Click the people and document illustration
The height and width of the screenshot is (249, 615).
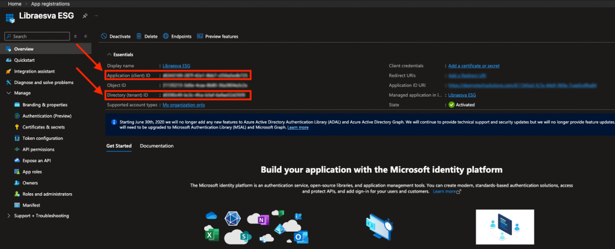click(x=504, y=227)
